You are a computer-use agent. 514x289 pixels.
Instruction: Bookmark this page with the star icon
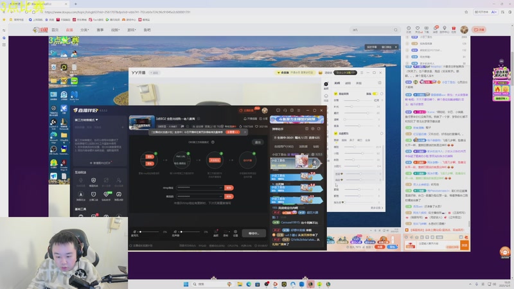[x=466, y=12]
